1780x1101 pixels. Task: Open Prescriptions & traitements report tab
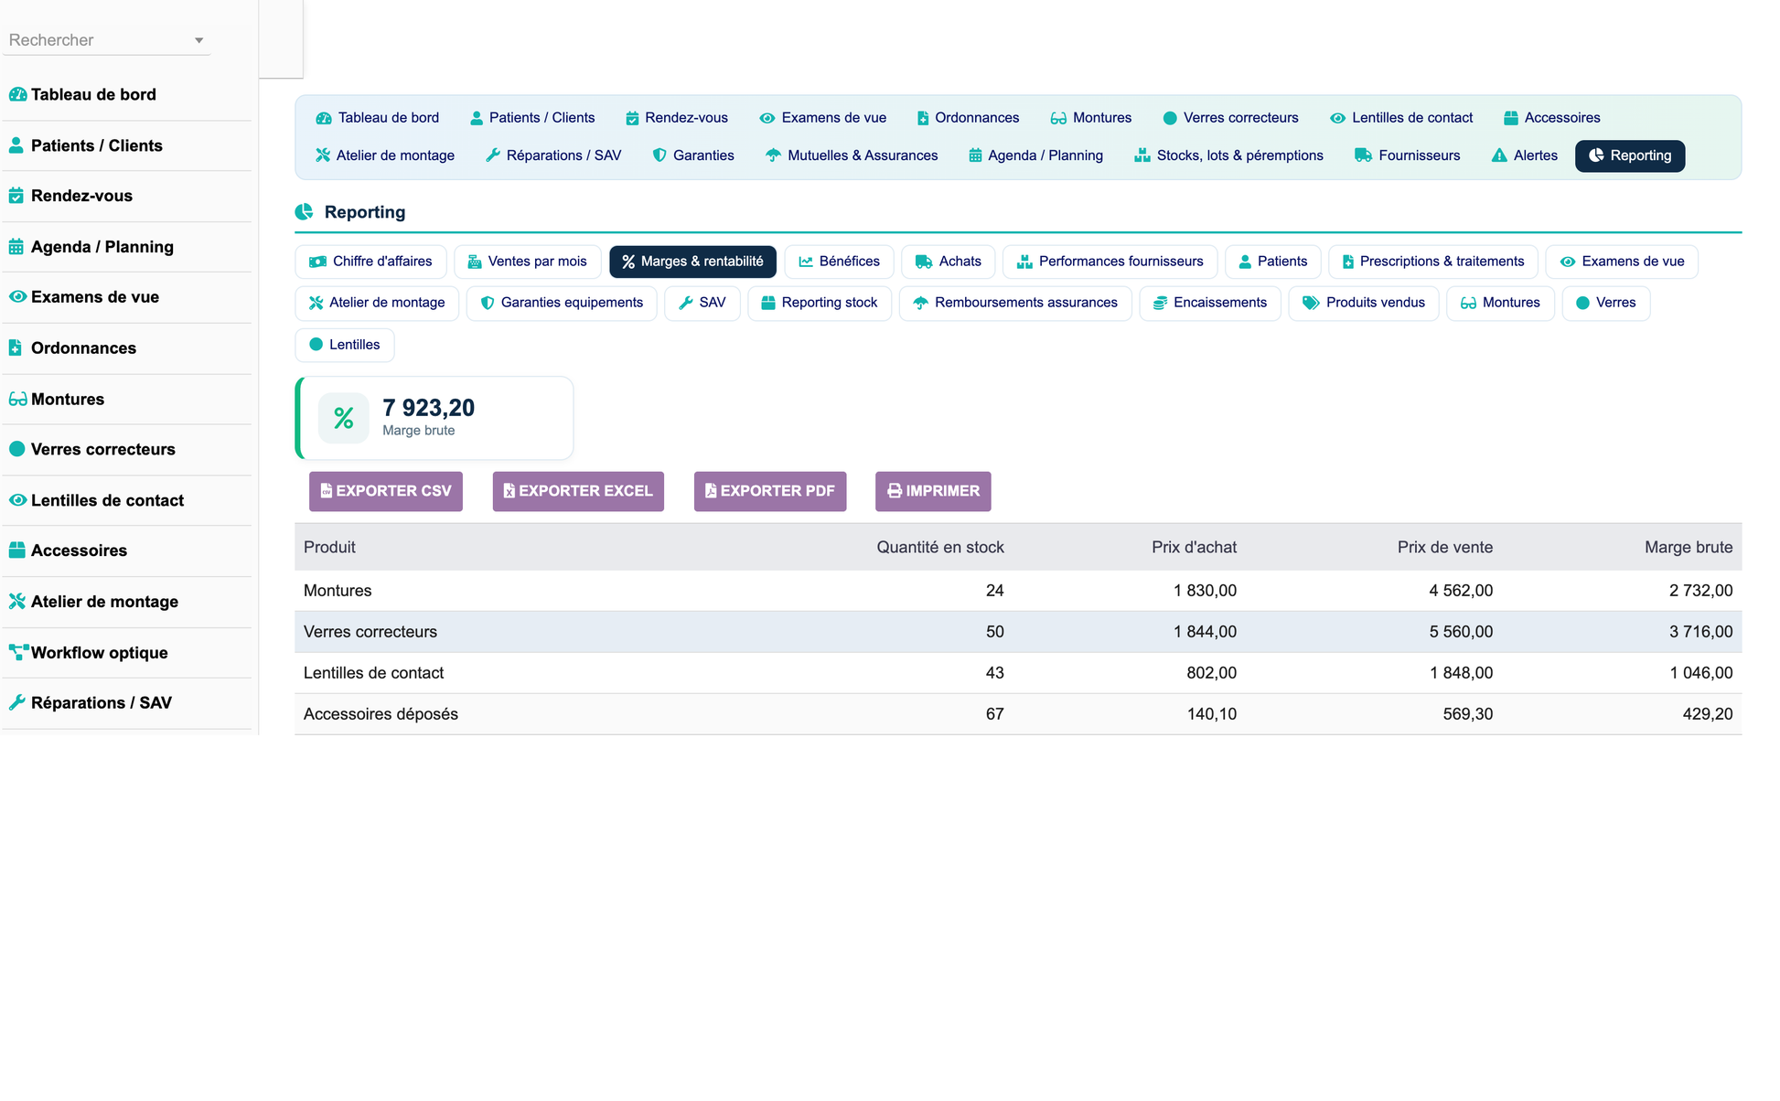click(1433, 262)
